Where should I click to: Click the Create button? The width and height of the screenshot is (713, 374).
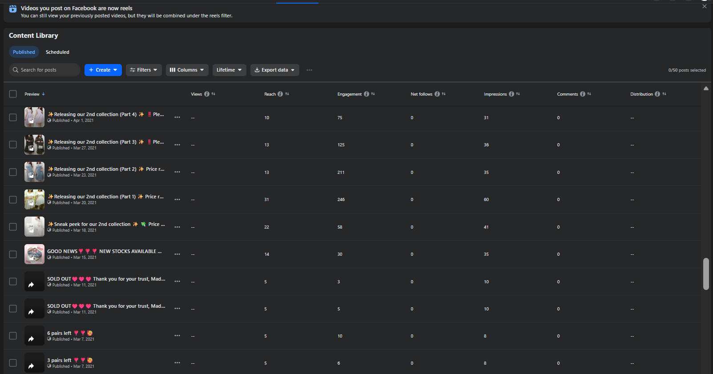[103, 70]
